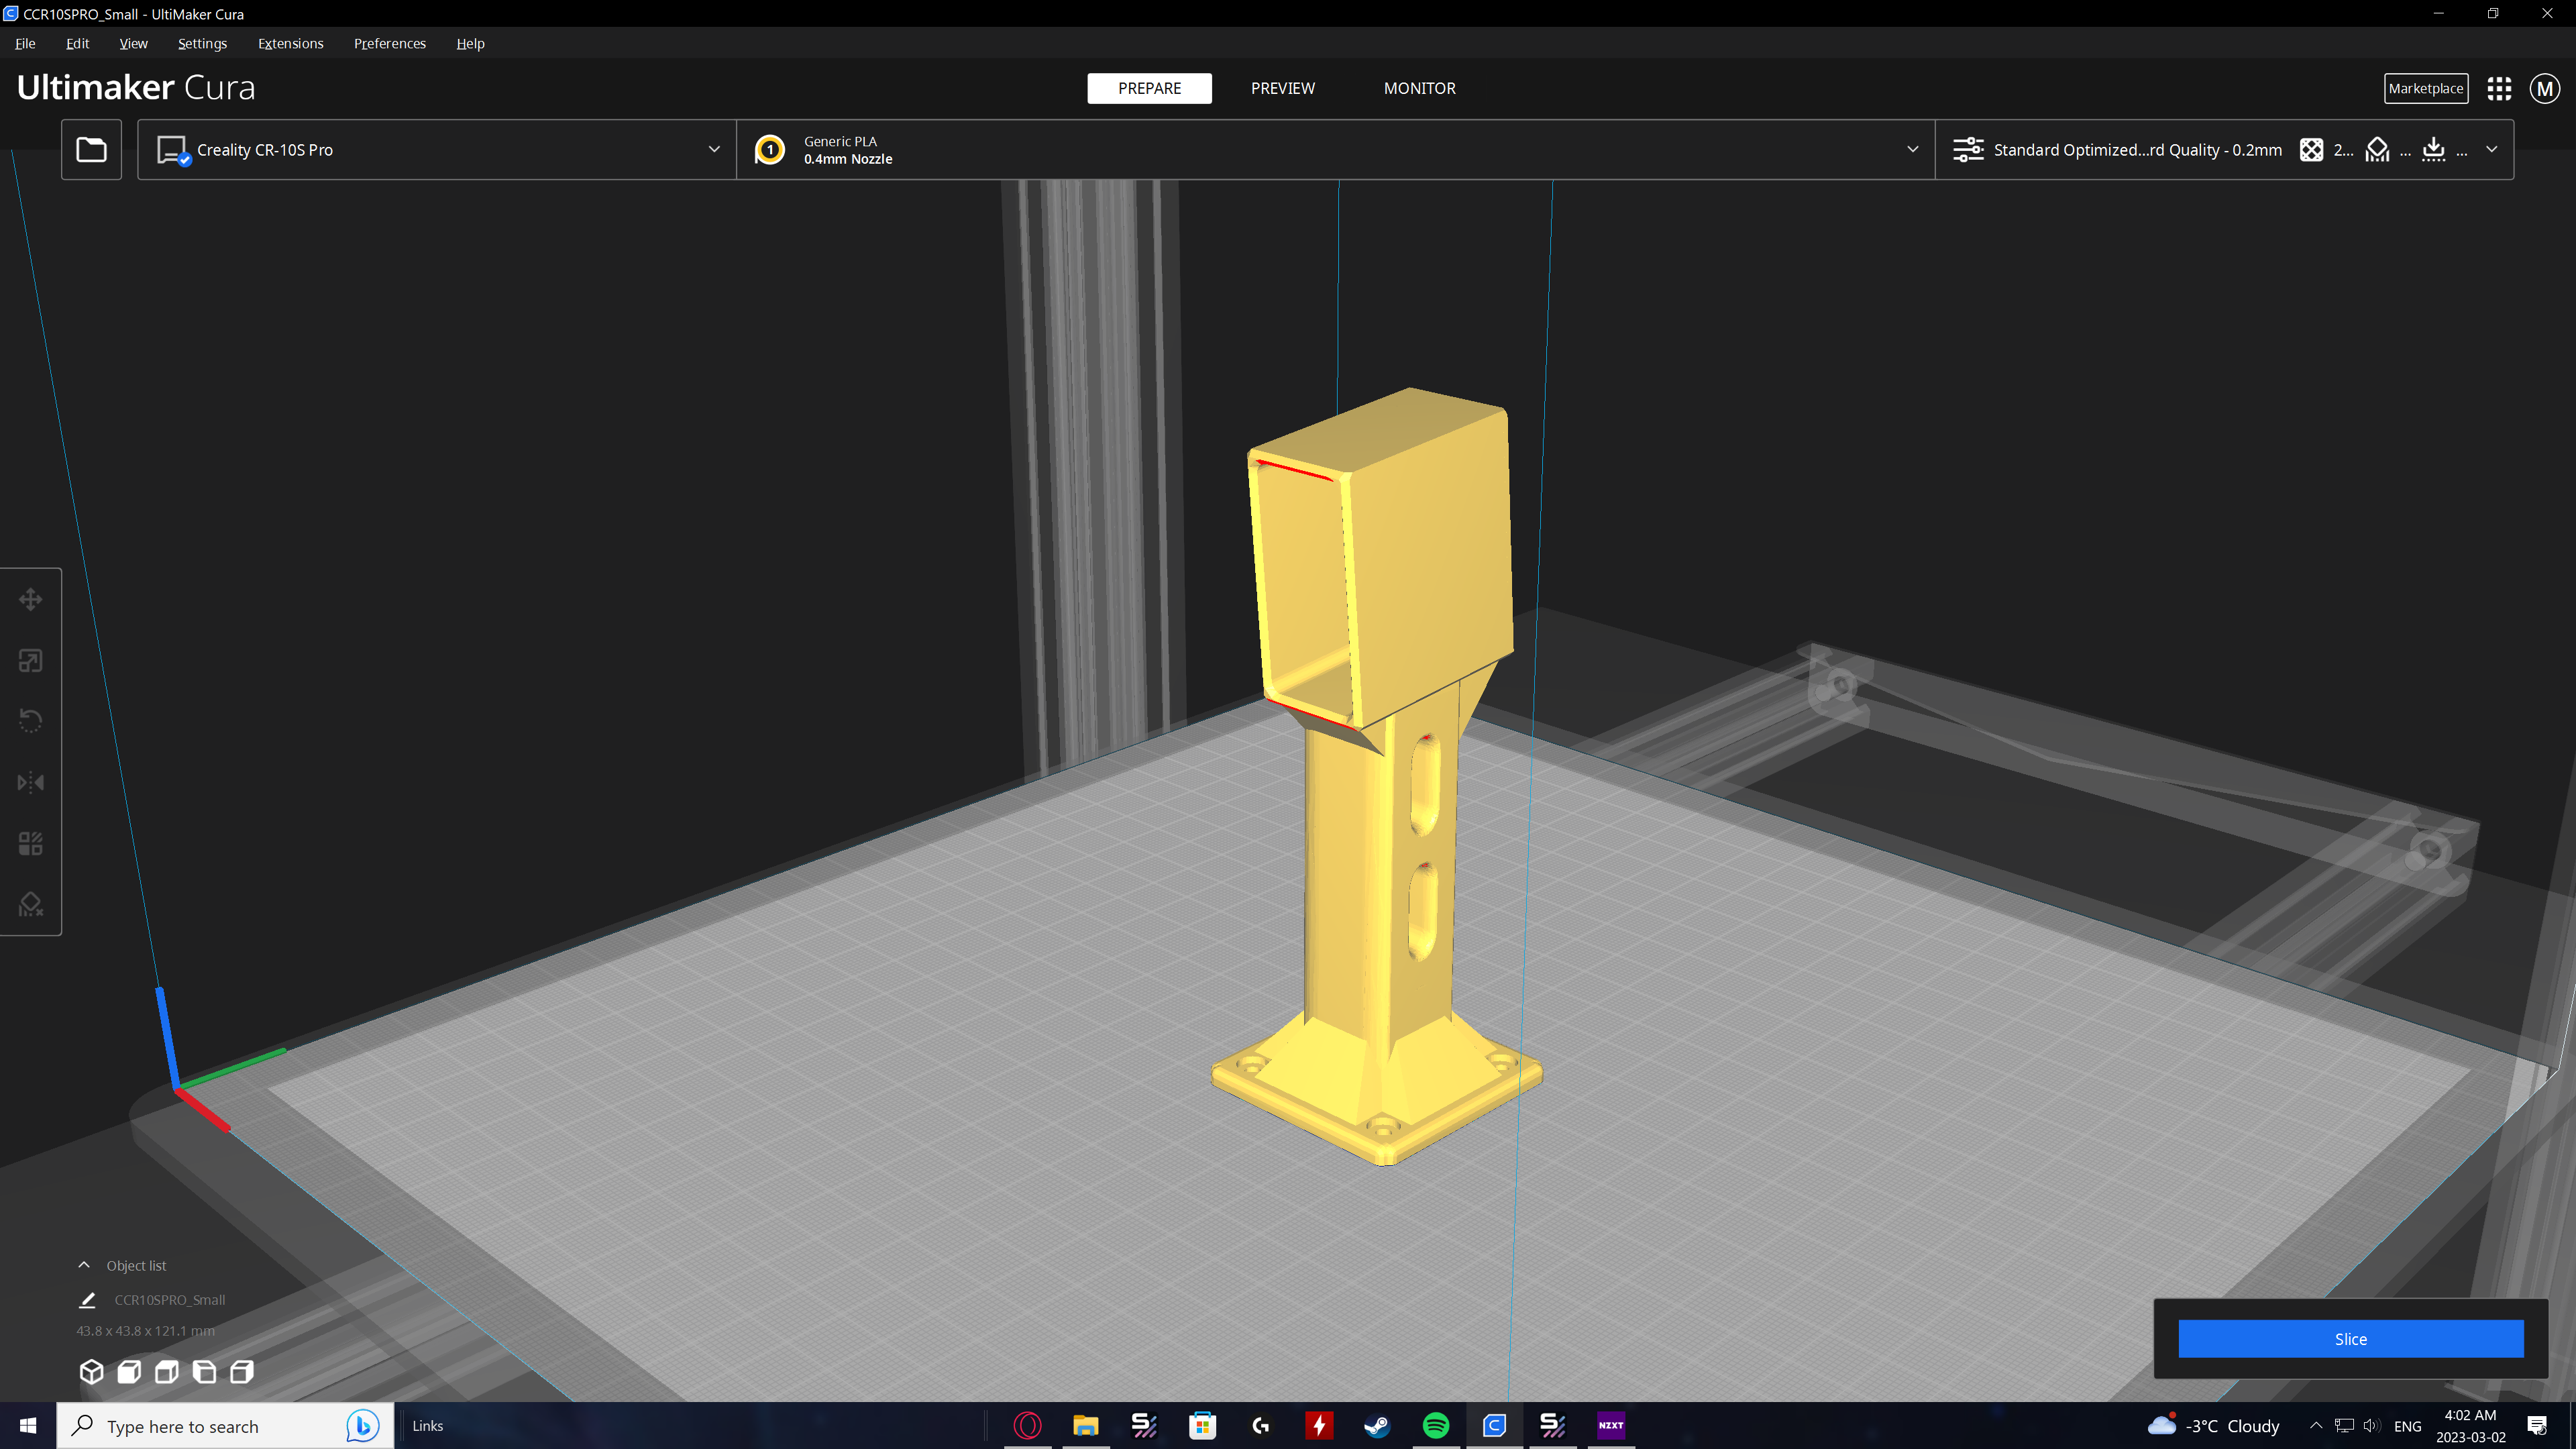The height and width of the screenshot is (1449, 2576).
Task: Switch to left side view cube icon
Action: pos(204,1371)
